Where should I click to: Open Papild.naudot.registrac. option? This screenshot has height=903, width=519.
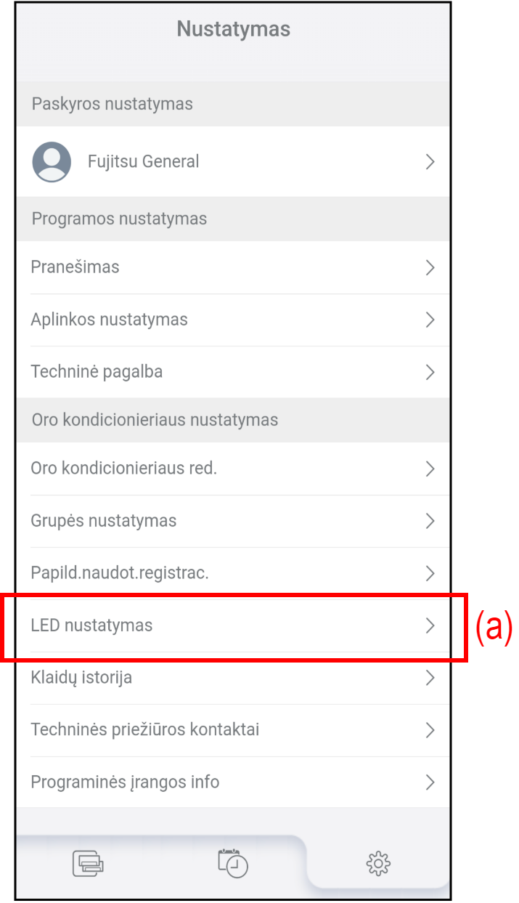[120, 573]
